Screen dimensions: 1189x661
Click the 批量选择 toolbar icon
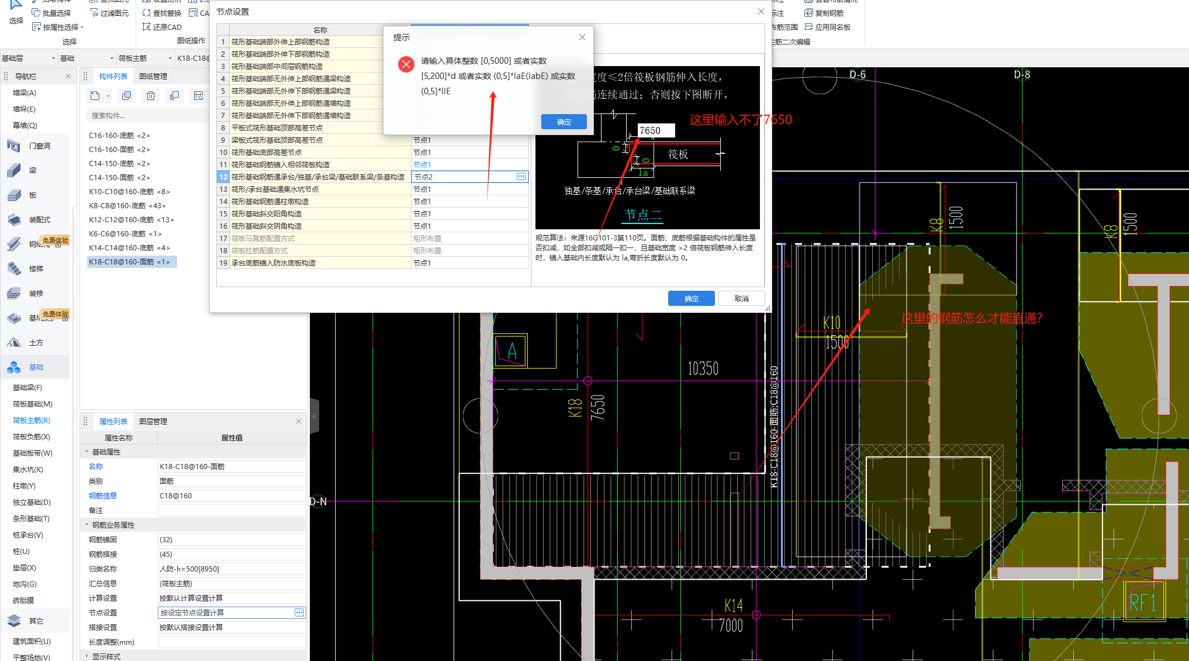tap(36, 13)
